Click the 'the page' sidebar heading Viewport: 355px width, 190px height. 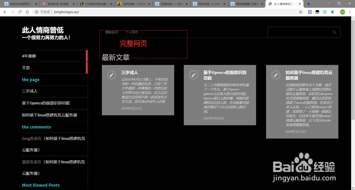point(31,80)
